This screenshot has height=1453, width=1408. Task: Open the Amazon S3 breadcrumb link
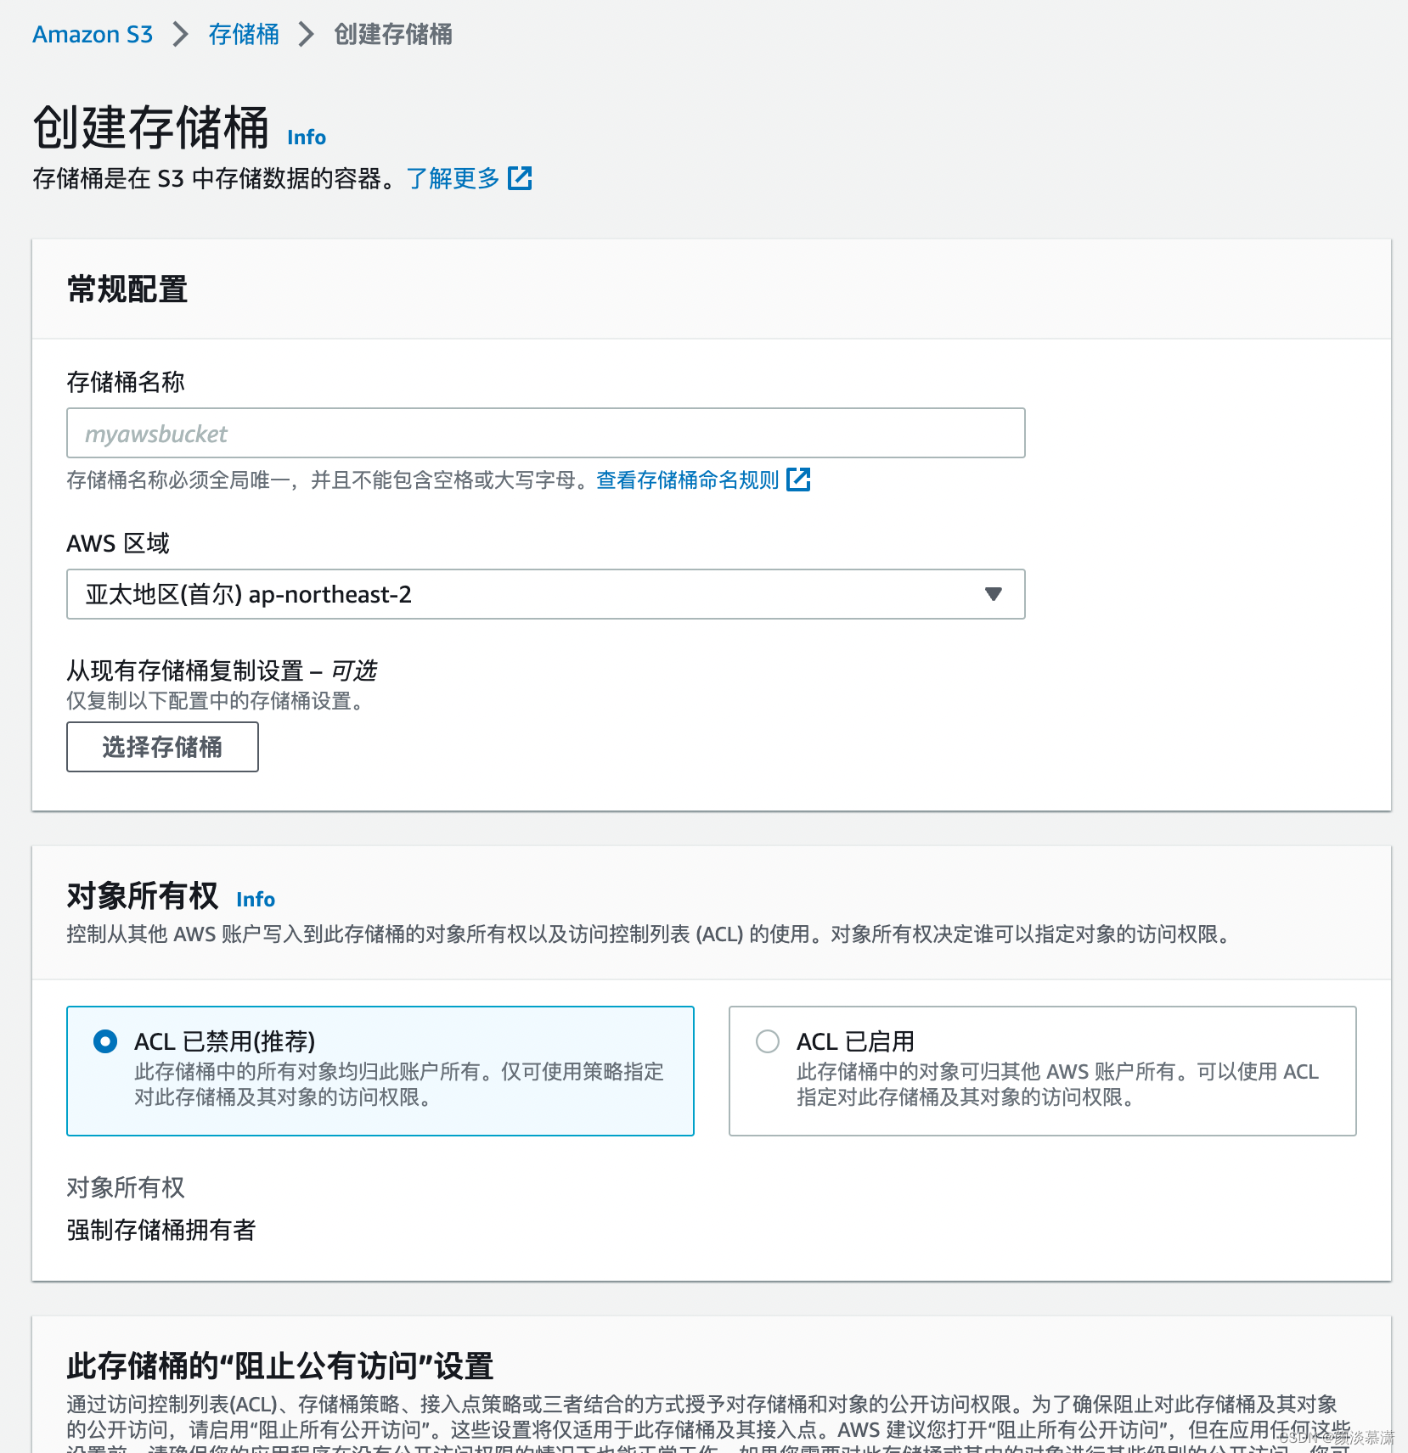point(93,35)
